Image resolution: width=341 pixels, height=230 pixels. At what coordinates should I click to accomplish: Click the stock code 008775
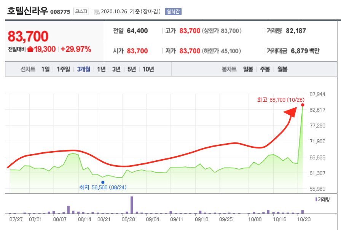point(60,12)
